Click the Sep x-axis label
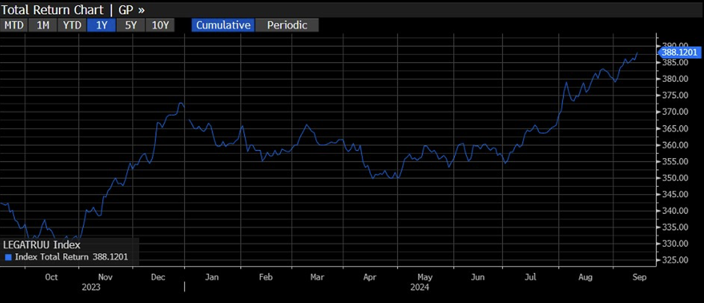 pyautogui.click(x=639, y=277)
